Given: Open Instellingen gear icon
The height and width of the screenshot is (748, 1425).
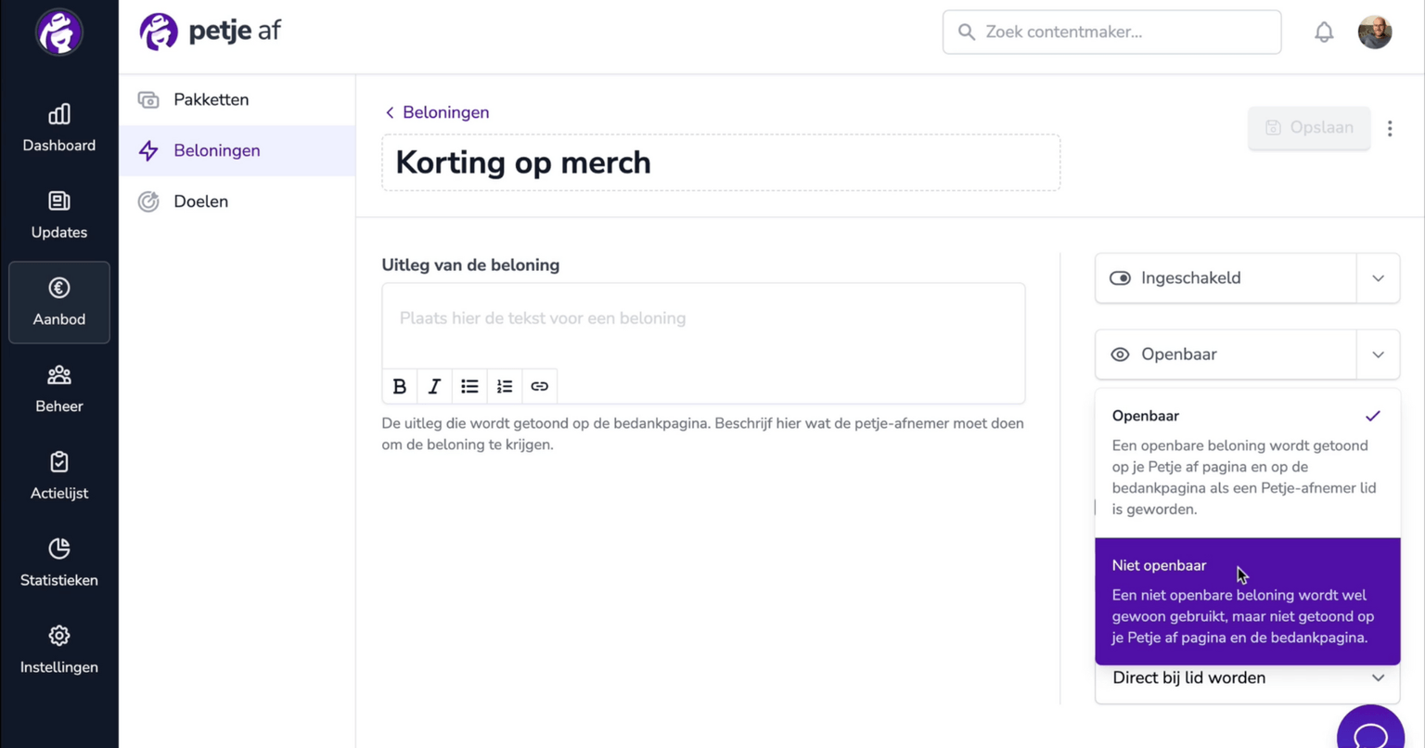Looking at the screenshot, I should (x=58, y=636).
